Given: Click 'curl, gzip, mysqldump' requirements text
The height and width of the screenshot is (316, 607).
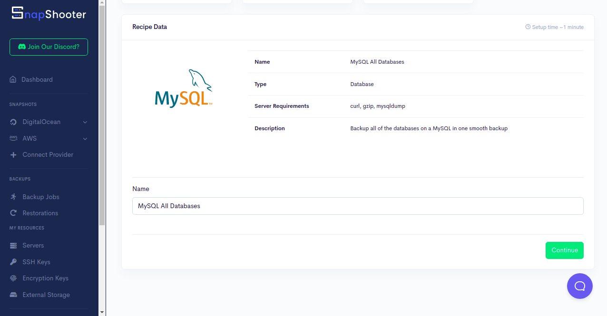Looking at the screenshot, I should click(378, 106).
